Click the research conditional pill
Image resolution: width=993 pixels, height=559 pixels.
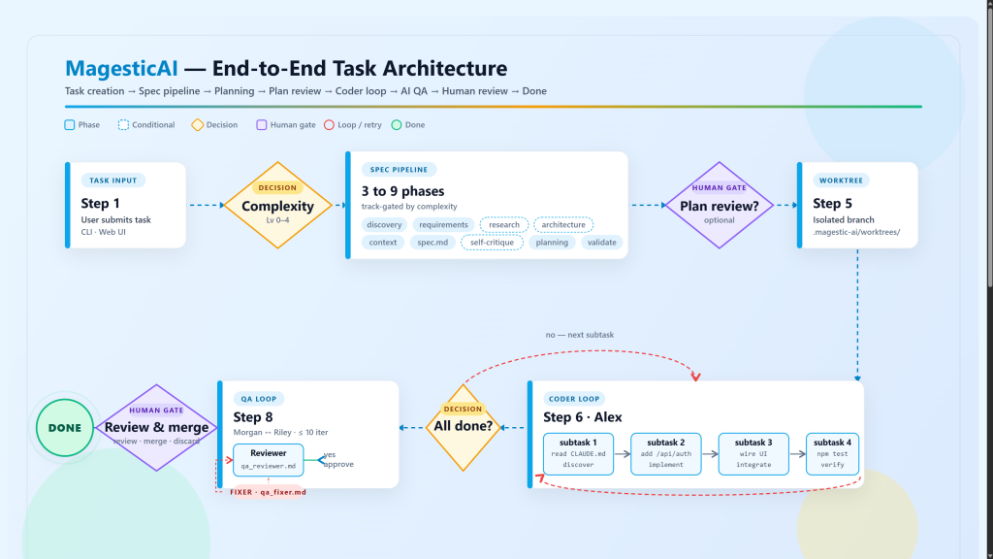click(504, 224)
